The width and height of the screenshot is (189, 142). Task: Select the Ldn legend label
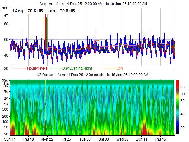(120, 68)
